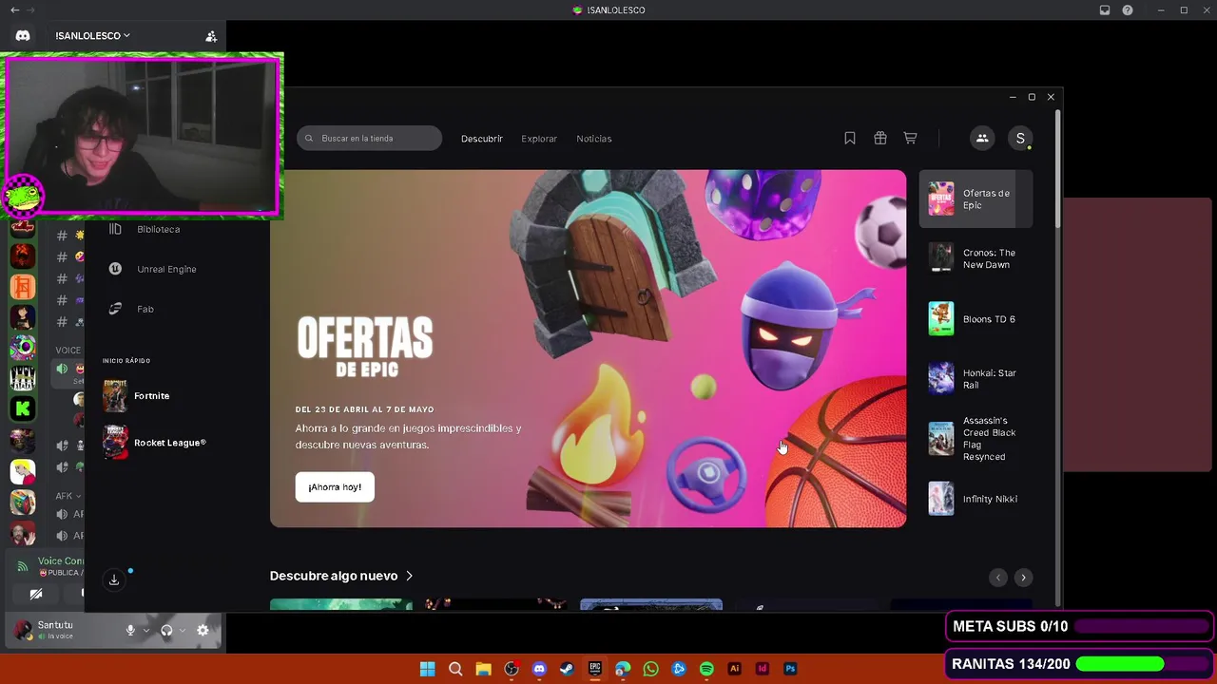Viewport: 1217px width, 684px height.
Task: Open headphones output options arrow
Action: point(183,631)
